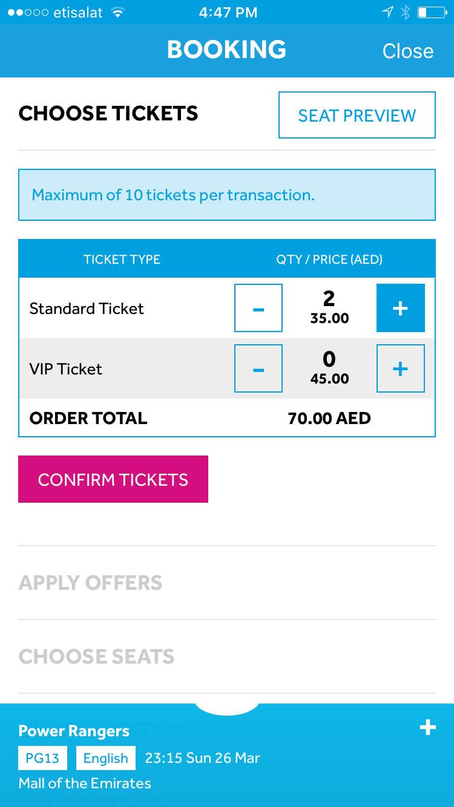Open the Seat Preview
The width and height of the screenshot is (454, 807).
pos(357,115)
